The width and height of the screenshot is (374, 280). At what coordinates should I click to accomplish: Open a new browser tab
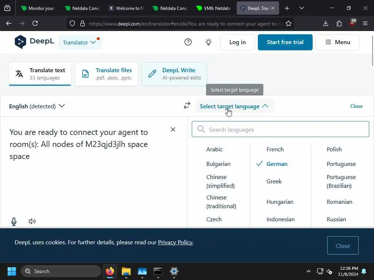(x=287, y=8)
